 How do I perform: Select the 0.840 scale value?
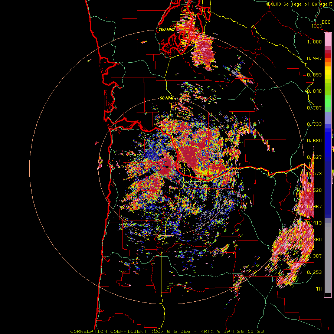tap(314, 91)
